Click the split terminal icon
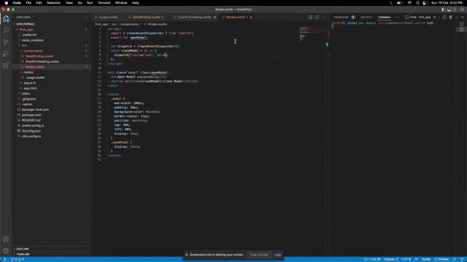Viewport: 467px width, 262px height. tap(444, 17)
